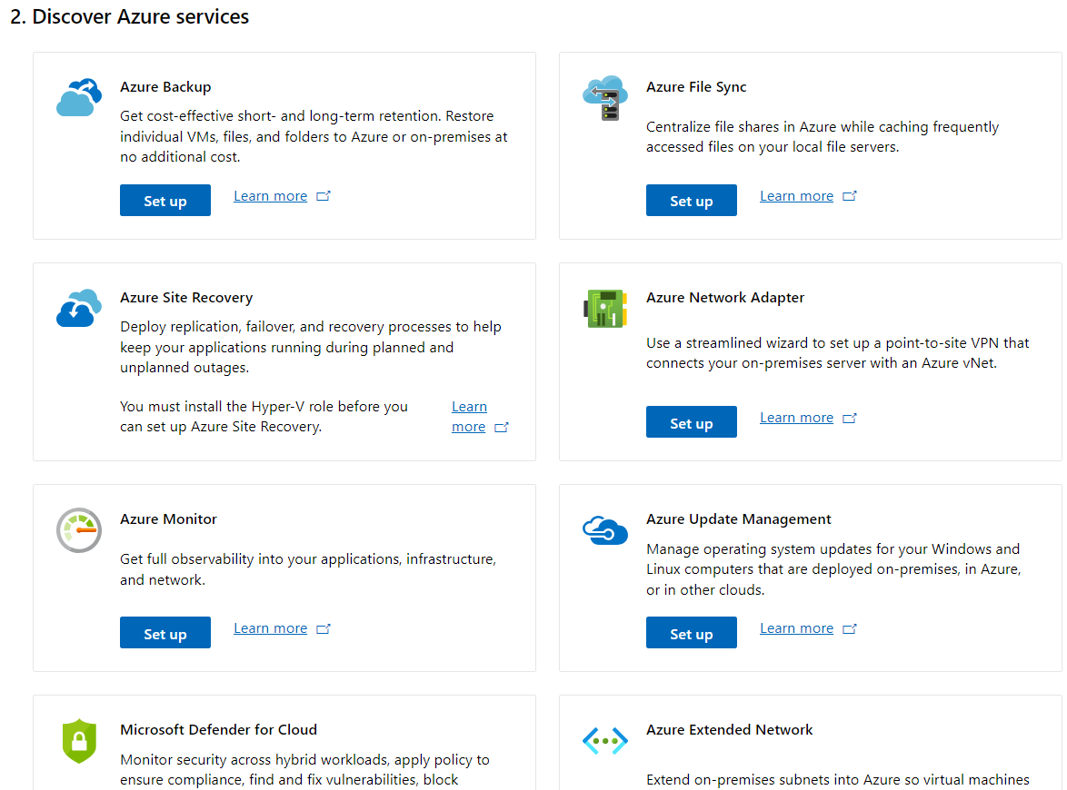
Task: Click the Azure Network Adapter card icon
Action: [605, 308]
